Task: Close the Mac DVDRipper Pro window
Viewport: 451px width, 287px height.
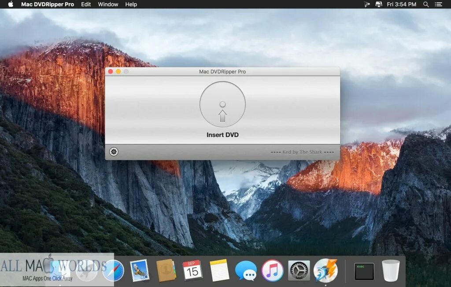Action: (x=111, y=72)
